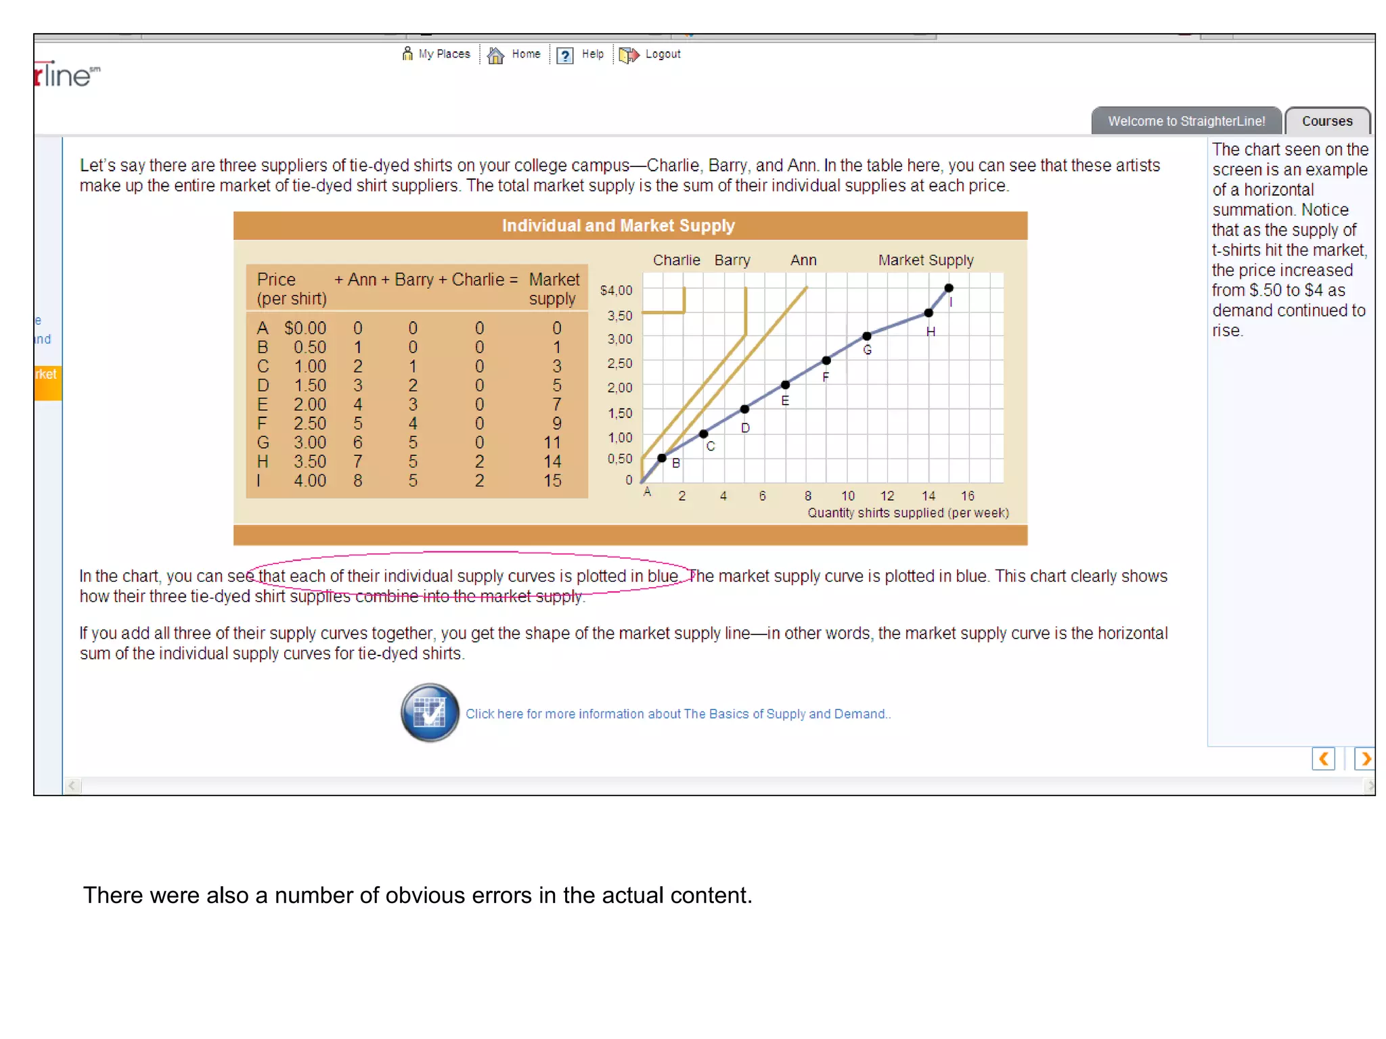Click the Help question mark icon
1386x1039 pixels.
coord(564,55)
